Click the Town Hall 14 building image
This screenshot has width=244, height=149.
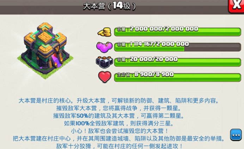(x=45, y=51)
